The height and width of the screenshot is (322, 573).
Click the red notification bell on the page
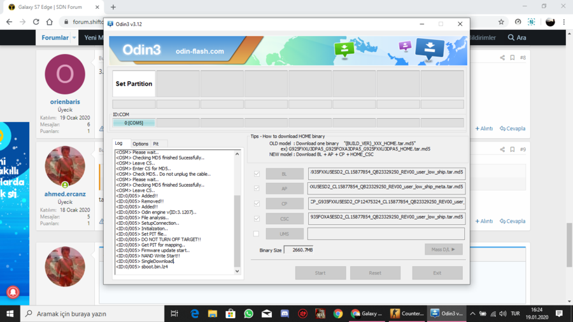[x=13, y=292]
